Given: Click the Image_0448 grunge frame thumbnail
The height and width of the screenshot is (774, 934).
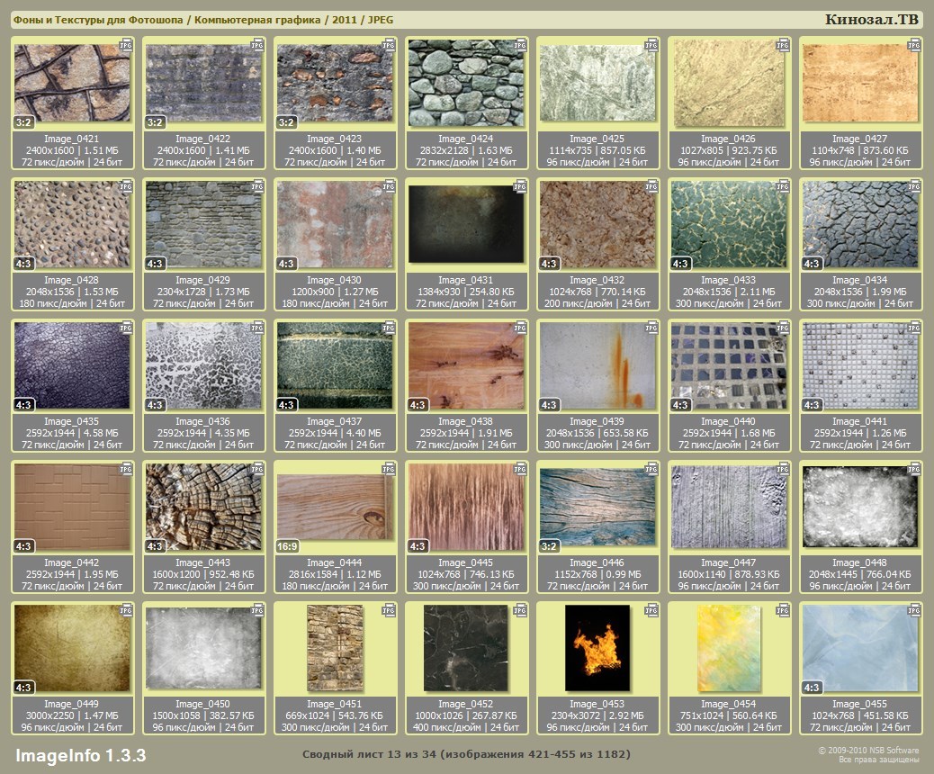Looking at the screenshot, I should click(860, 508).
